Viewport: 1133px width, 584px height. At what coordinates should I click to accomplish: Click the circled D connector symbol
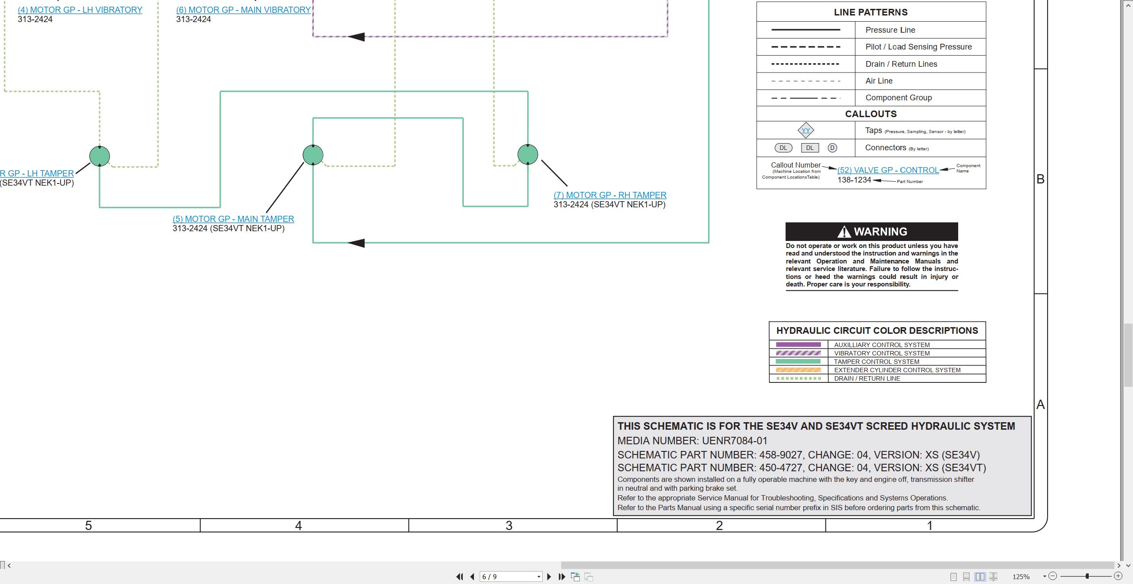[x=832, y=148]
